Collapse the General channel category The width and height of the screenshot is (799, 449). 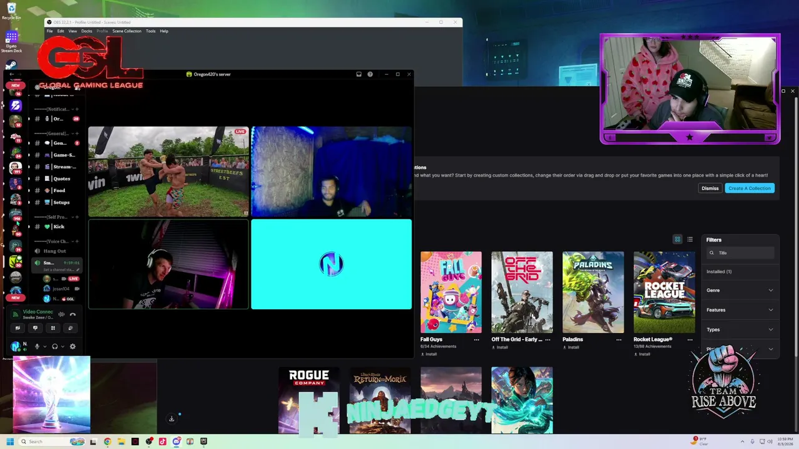(57, 133)
